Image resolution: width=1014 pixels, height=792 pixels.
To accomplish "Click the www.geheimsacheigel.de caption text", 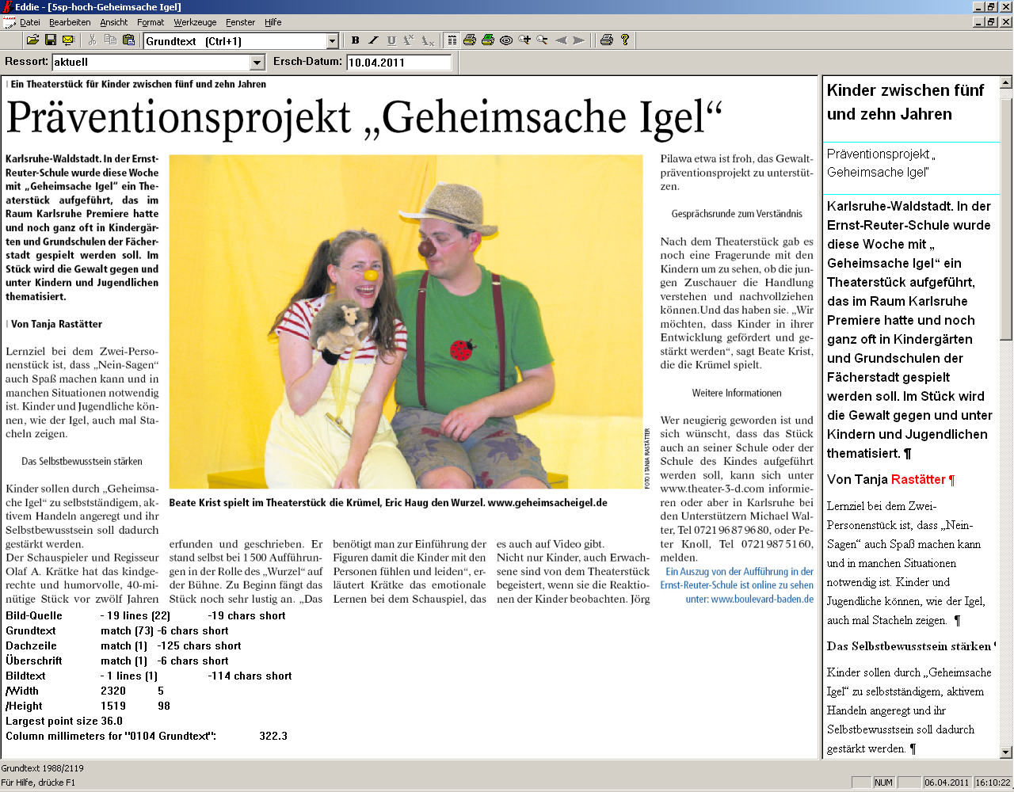I will pyautogui.click(x=547, y=503).
